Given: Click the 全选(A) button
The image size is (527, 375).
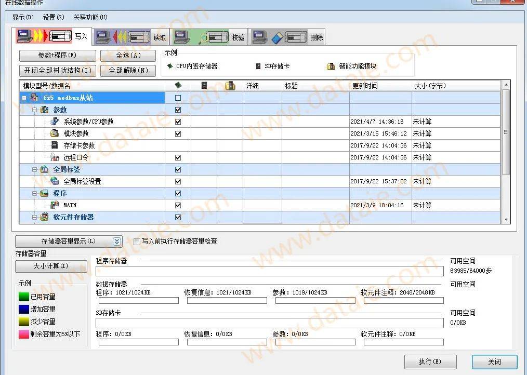Looking at the screenshot, I should coord(128,56).
